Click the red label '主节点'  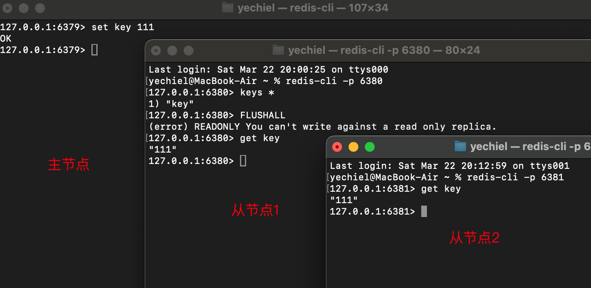point(69,164)
